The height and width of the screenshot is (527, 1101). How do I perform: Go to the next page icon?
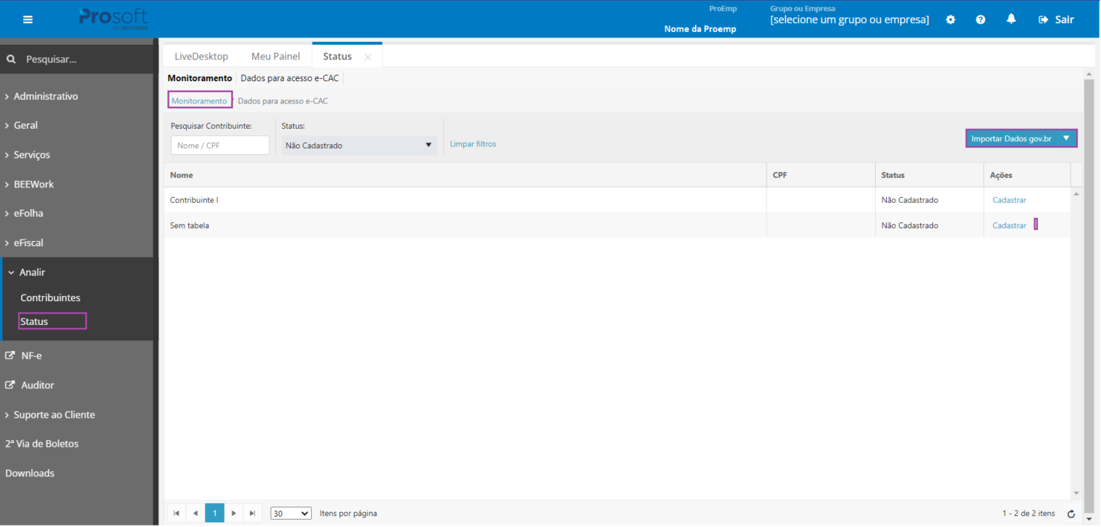point(233,513)
